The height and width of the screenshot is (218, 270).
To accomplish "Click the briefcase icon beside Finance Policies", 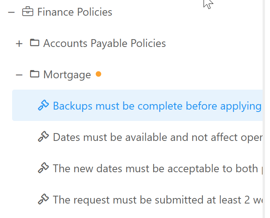I will coord(27,12).
